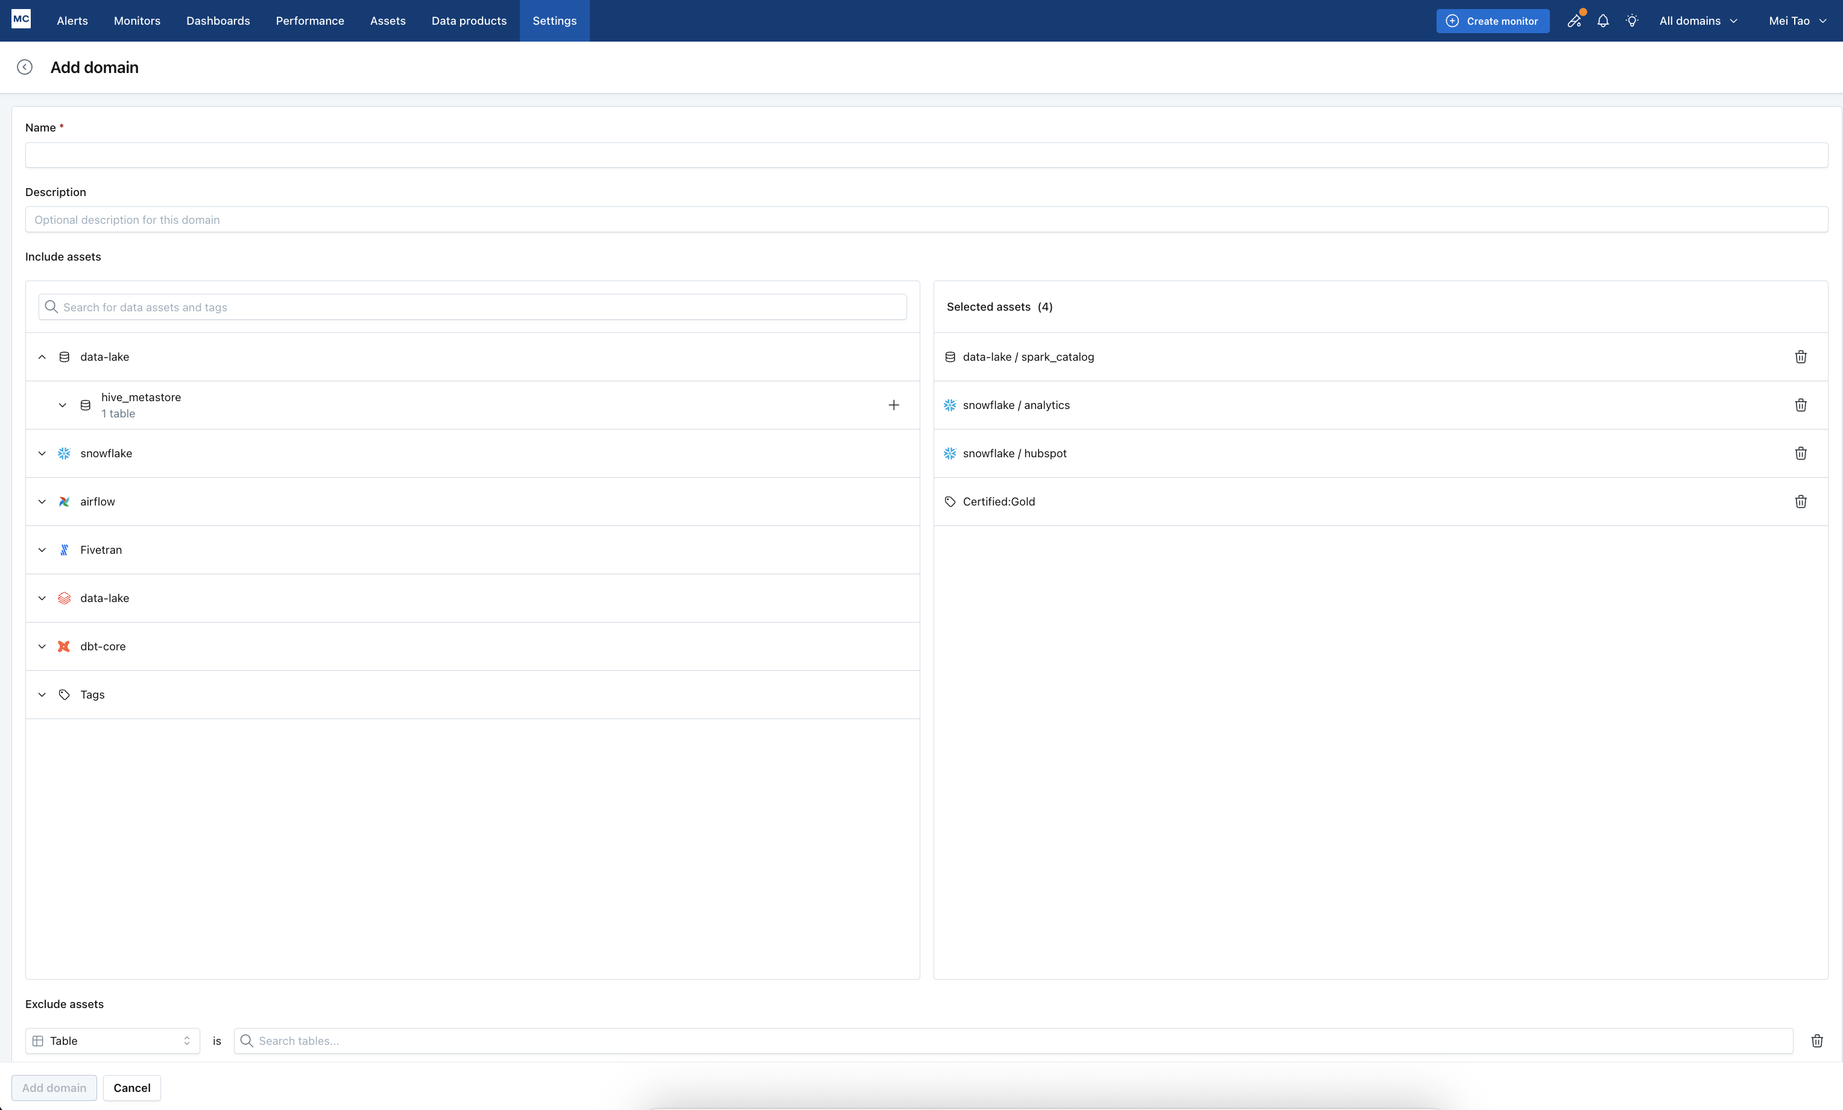Screen dimensions: 1843x1110
Task: Focus the Search tables input
Action: [1013, 1041]
